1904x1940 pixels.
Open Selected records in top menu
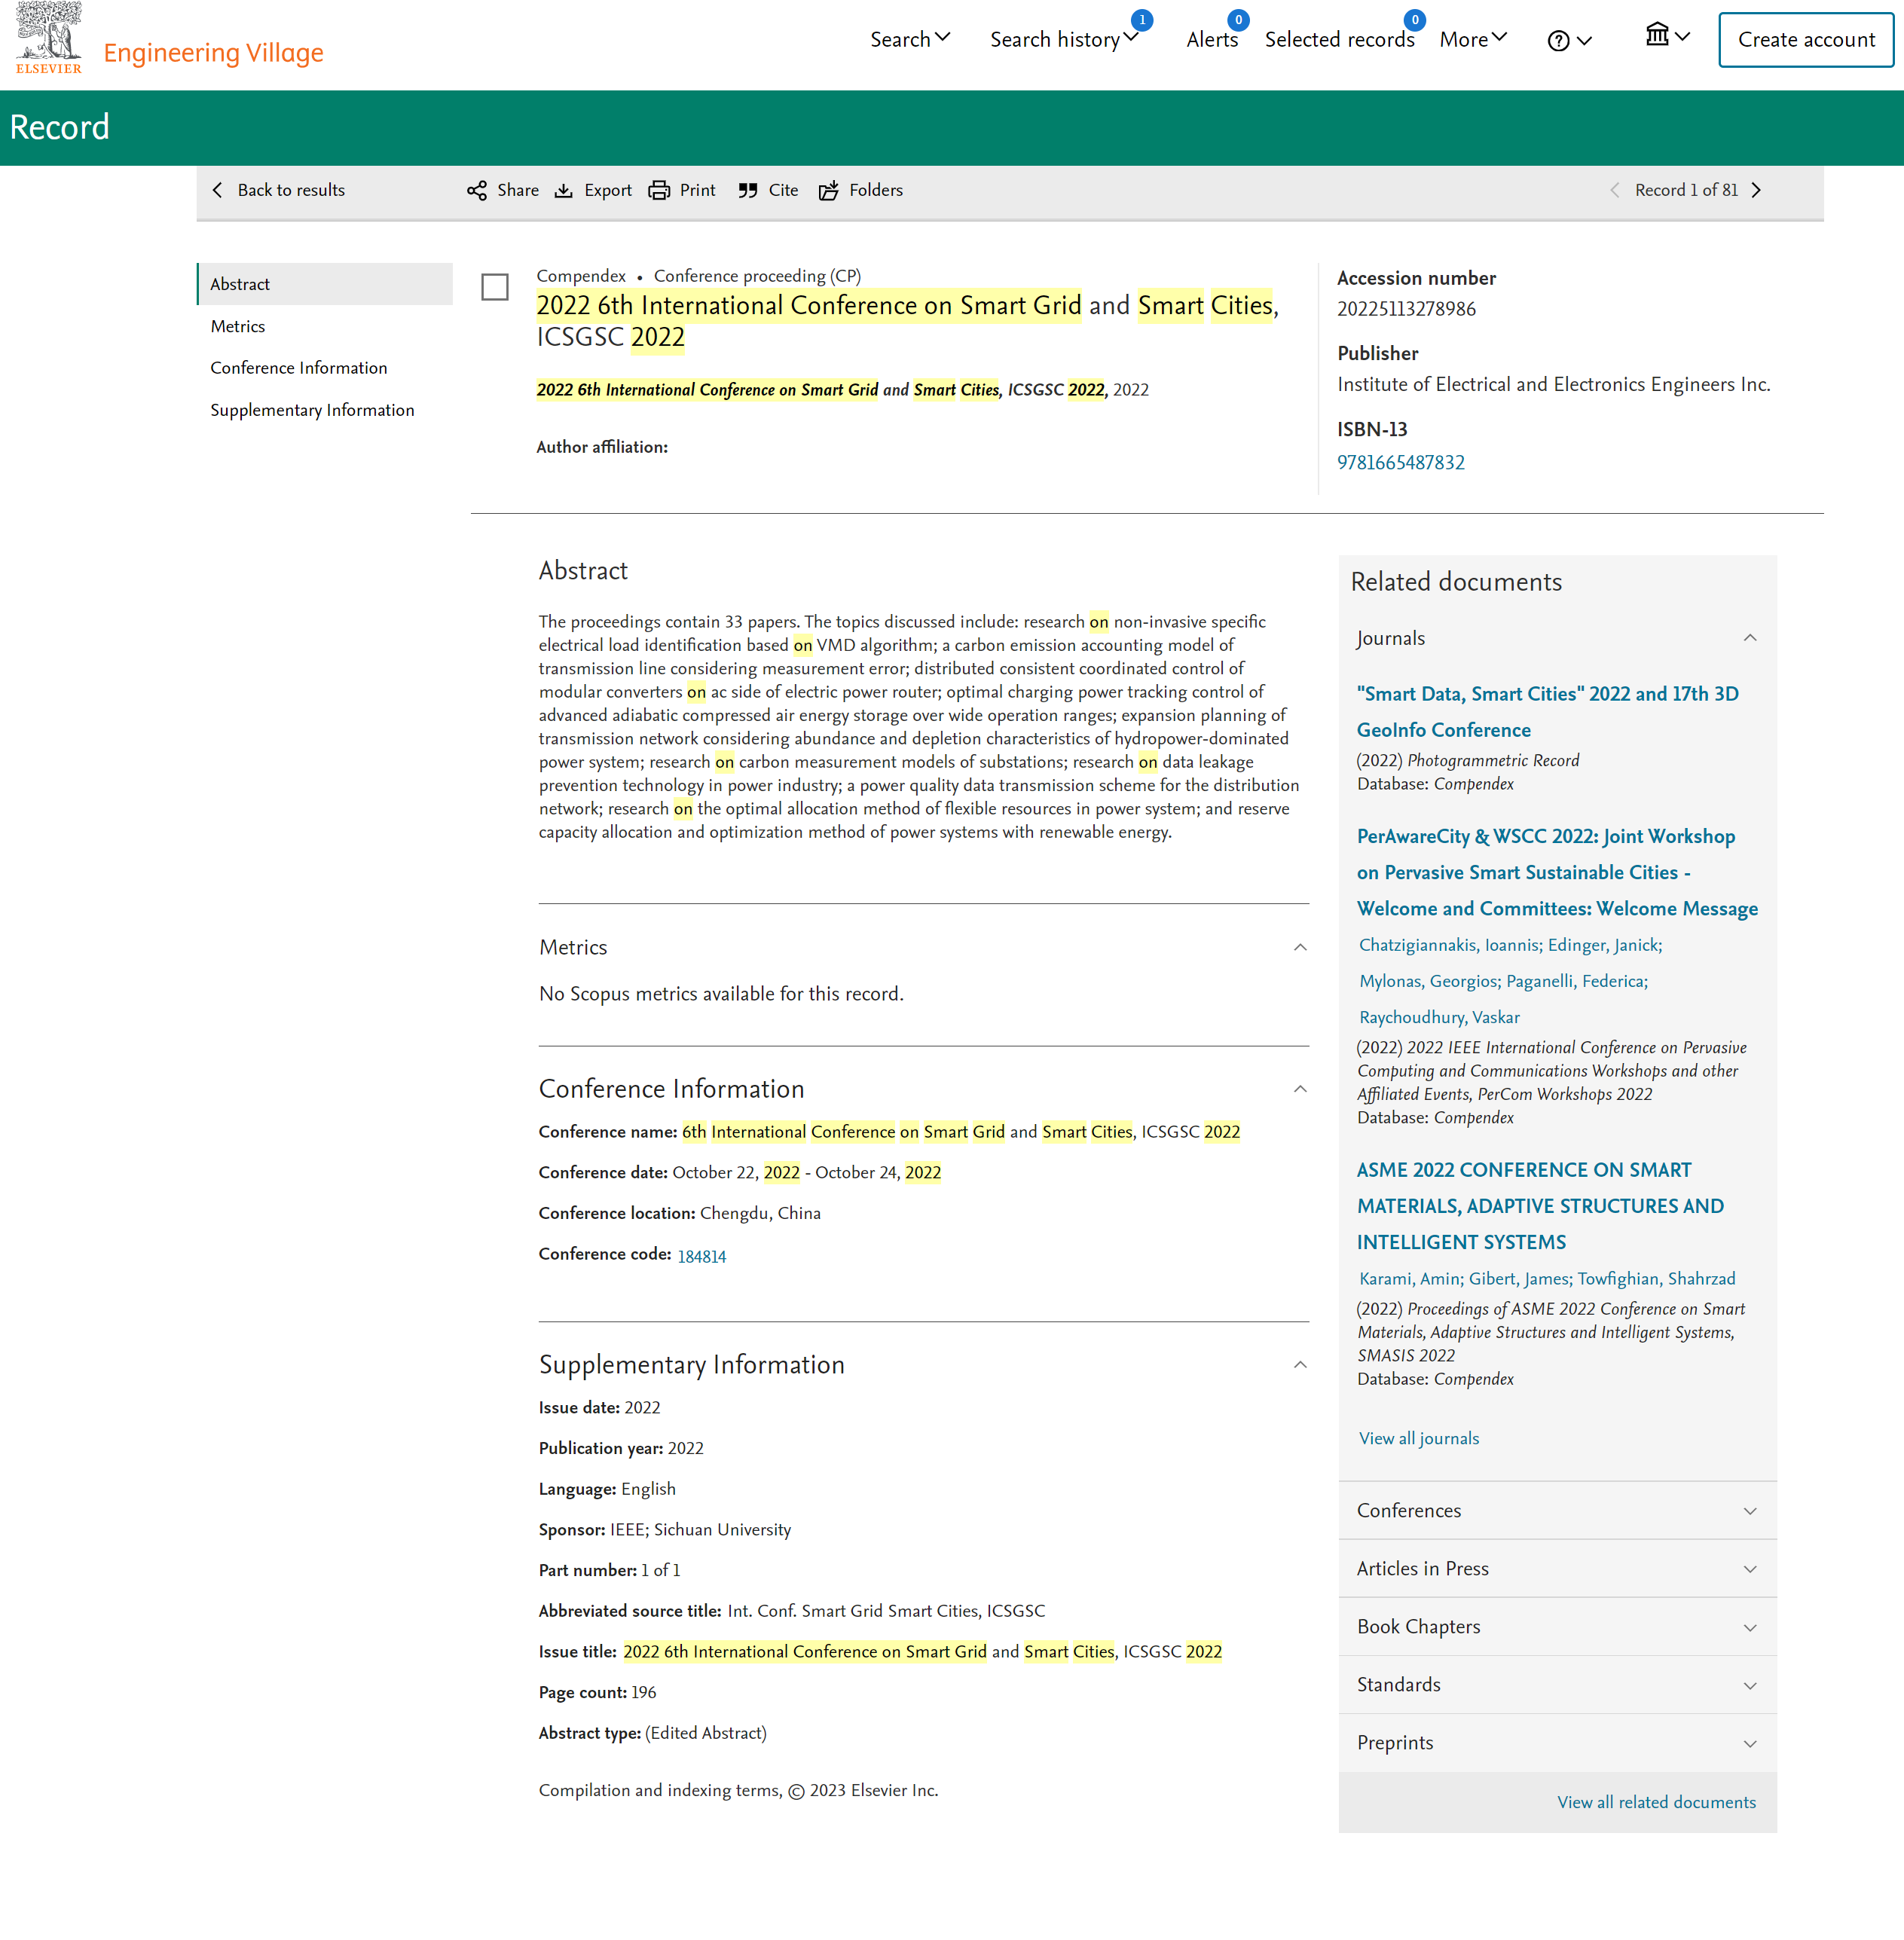pos(1339,39)
